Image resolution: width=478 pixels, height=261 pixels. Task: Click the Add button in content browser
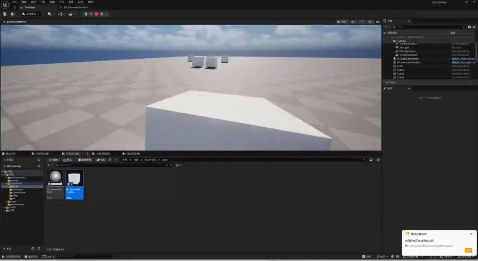[x=54, y=160]
